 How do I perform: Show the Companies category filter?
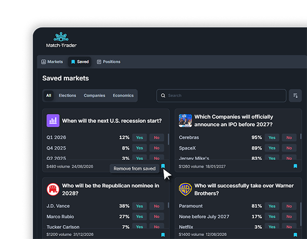pos(95,96)
